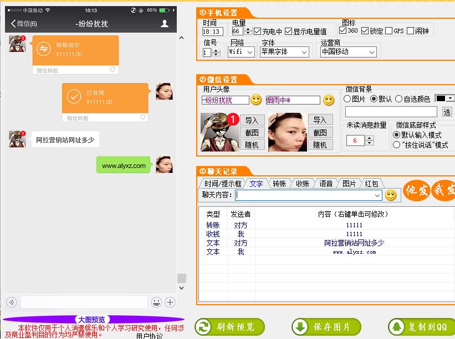Click the 纷纷扰扰 user name field
455x339 pixels.
[x=226, y=100]
